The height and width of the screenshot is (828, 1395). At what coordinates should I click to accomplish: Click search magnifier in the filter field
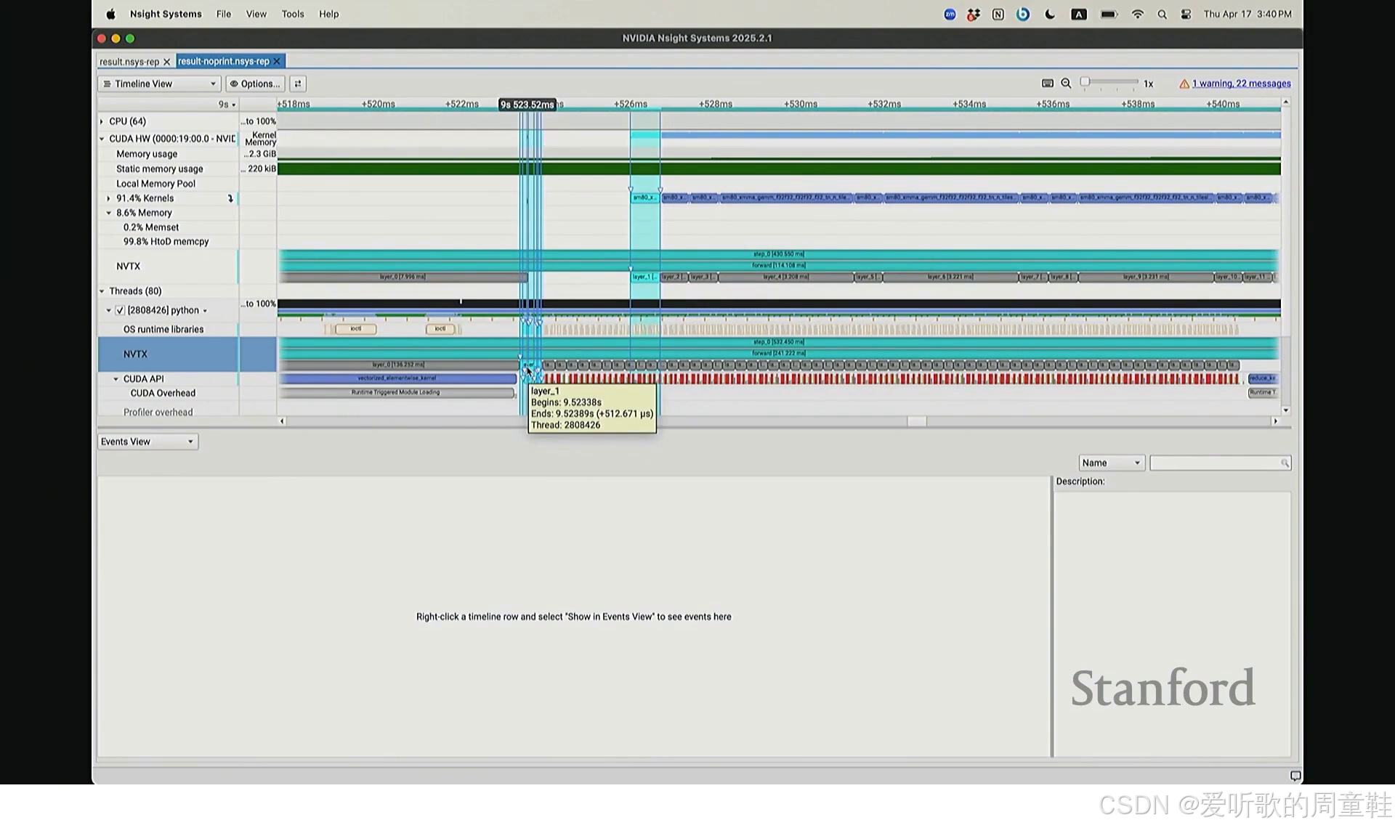(1284, 463)
